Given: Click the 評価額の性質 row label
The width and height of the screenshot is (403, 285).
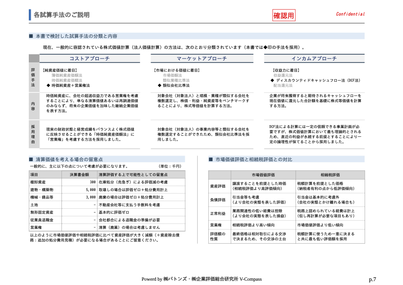Looking at the screenshot, I should tap(218, 237).
